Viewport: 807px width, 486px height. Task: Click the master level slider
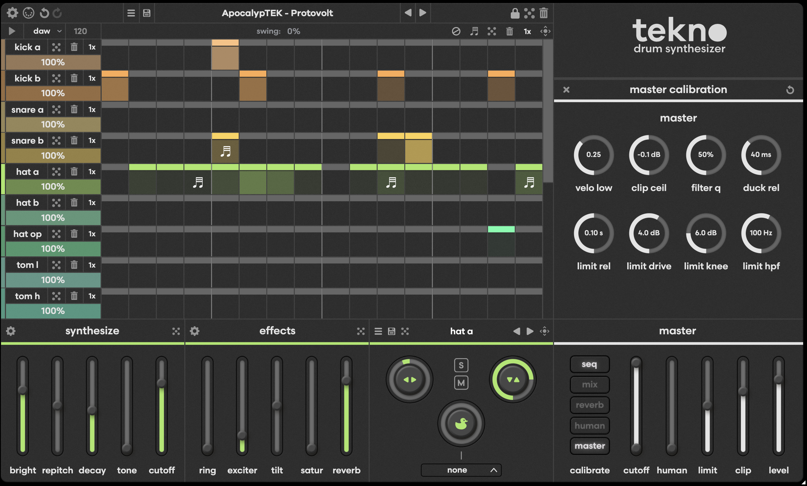click(778, 380)
